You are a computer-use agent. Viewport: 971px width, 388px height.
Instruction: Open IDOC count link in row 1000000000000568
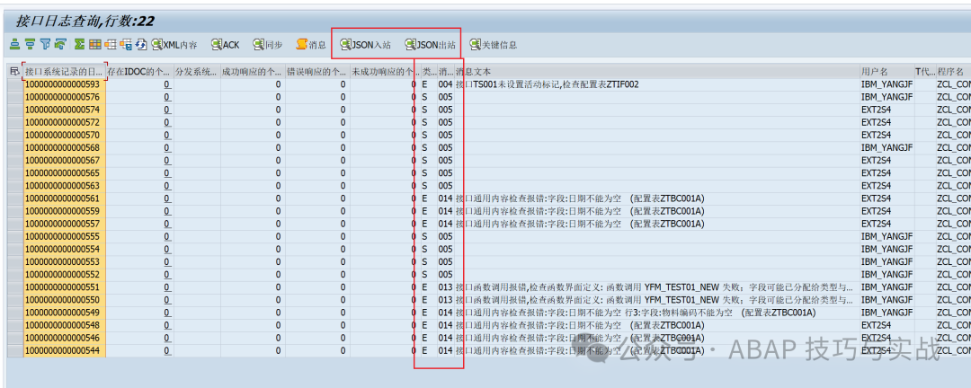(166, 147)
